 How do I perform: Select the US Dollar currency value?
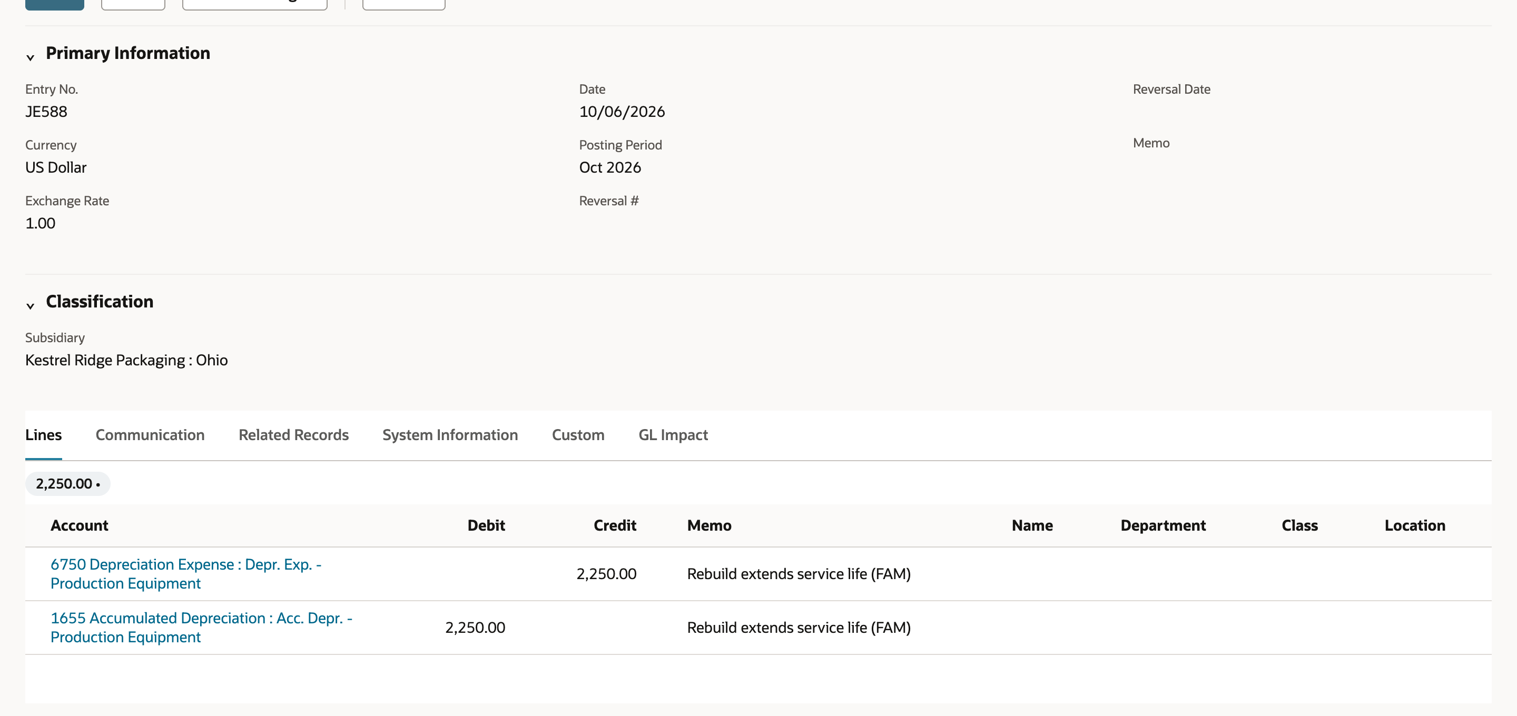click(x=56, y=167)
